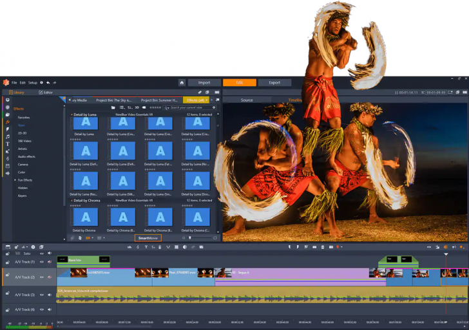Set rating filter with stars in library toolbar
Screen dimensions: 469x330
click(x=155, y=107)
